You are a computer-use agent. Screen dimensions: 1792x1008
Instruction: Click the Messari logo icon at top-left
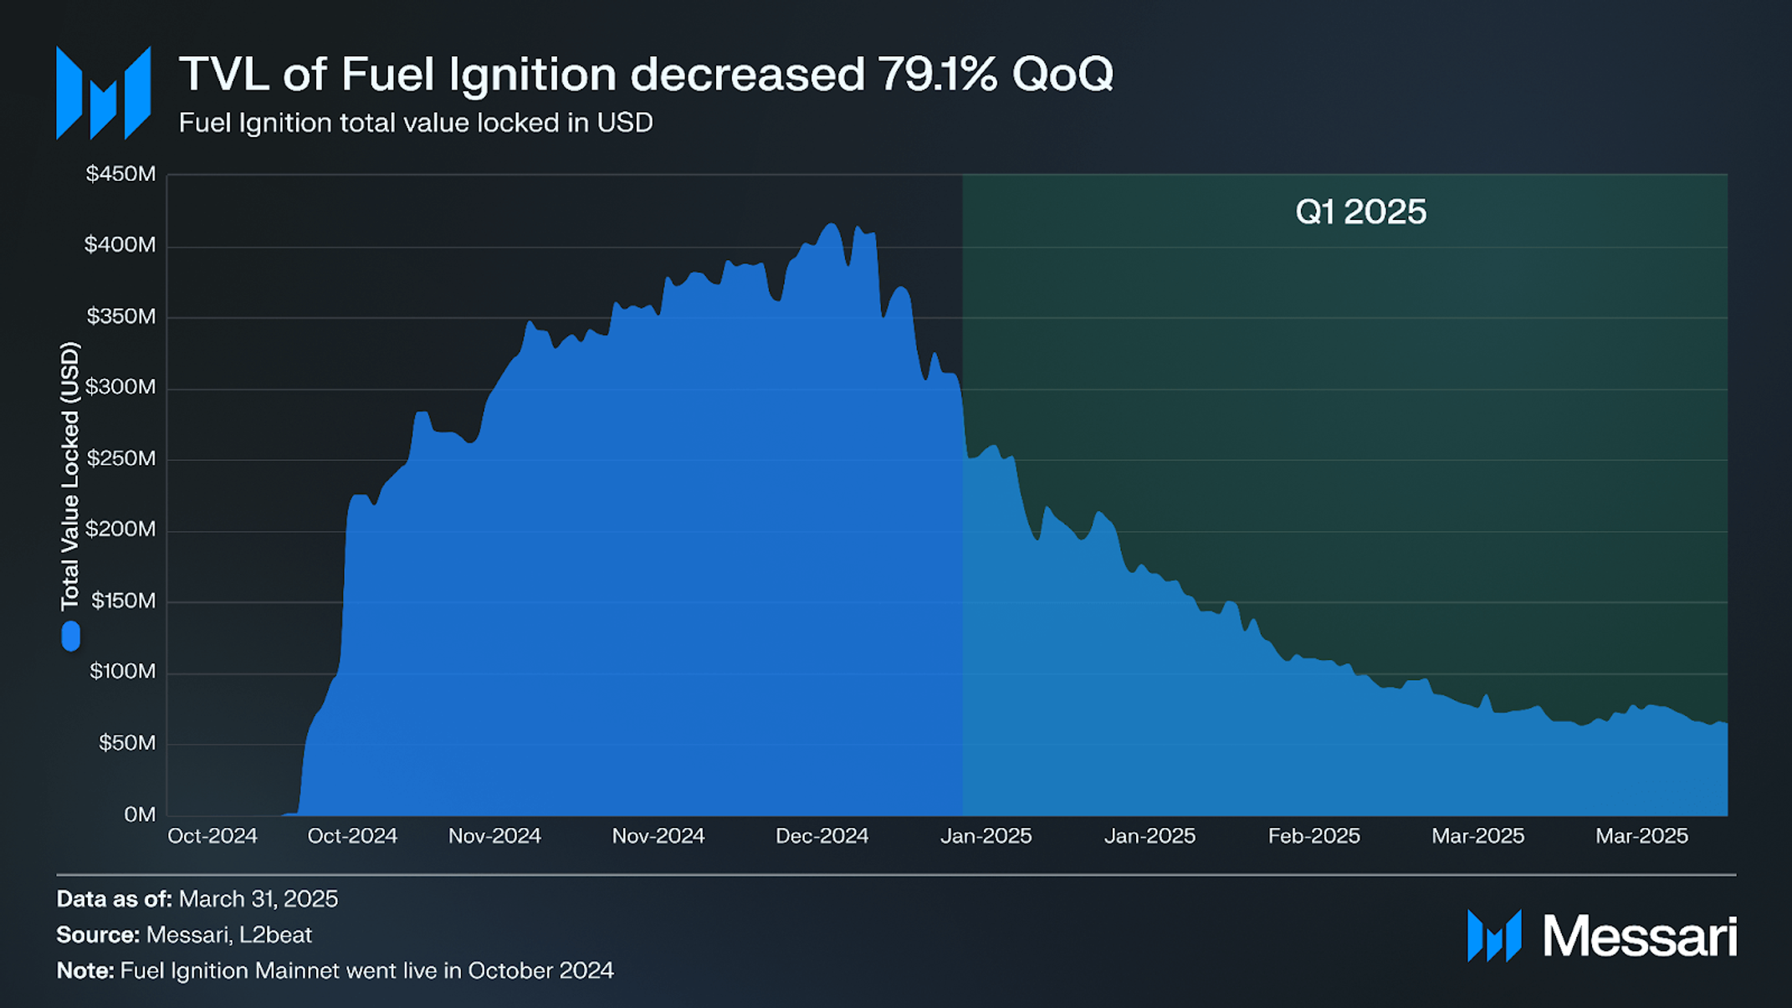pos(103,93)
